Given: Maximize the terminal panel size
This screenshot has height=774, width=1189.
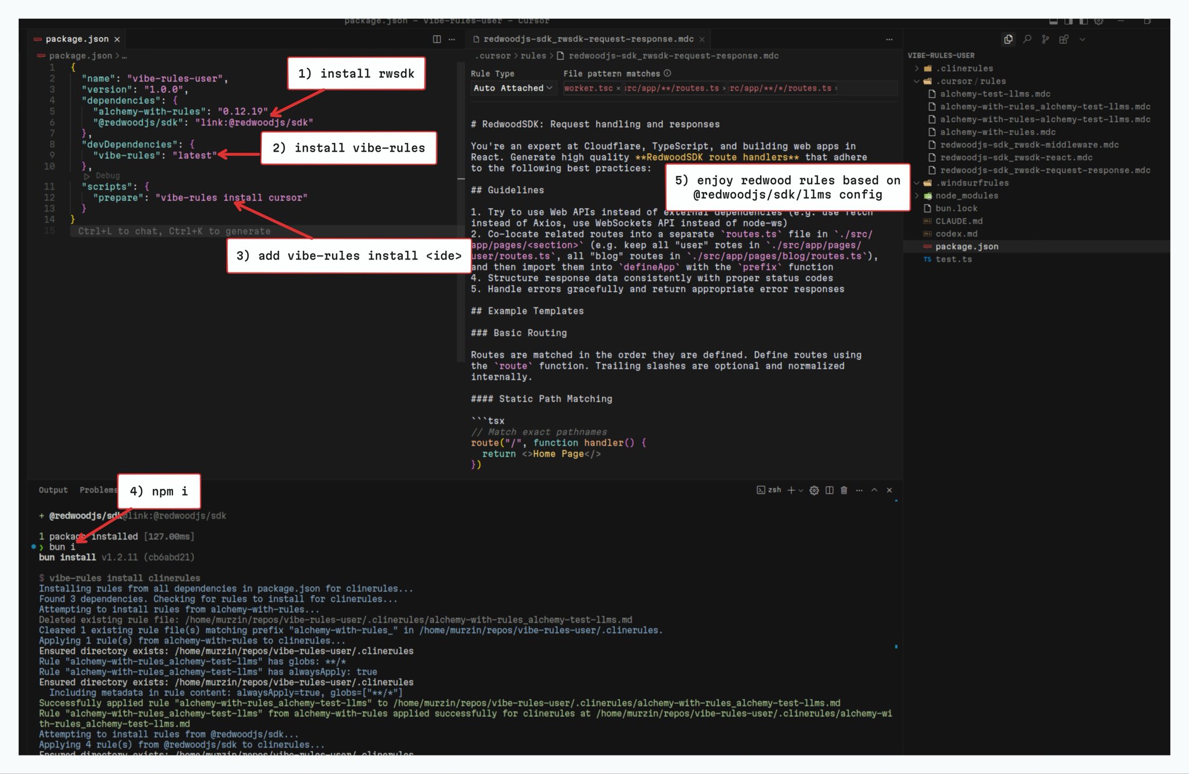Looking at the screenshot, I should point(874,490).
